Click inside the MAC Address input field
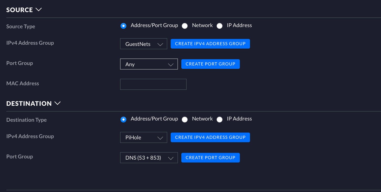381x192 pixels. click(x=153, y=84)
